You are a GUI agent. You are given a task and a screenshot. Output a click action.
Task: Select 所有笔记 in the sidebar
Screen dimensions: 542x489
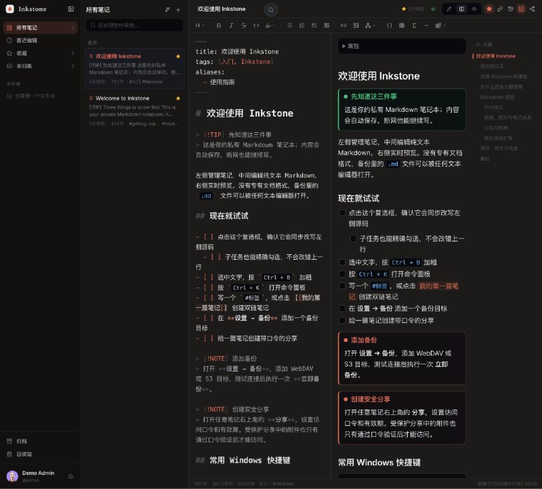41,28
